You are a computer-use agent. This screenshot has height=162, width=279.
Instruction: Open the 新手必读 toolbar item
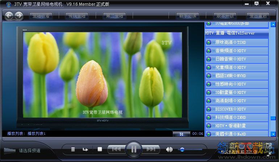click(x=188, y=16)
